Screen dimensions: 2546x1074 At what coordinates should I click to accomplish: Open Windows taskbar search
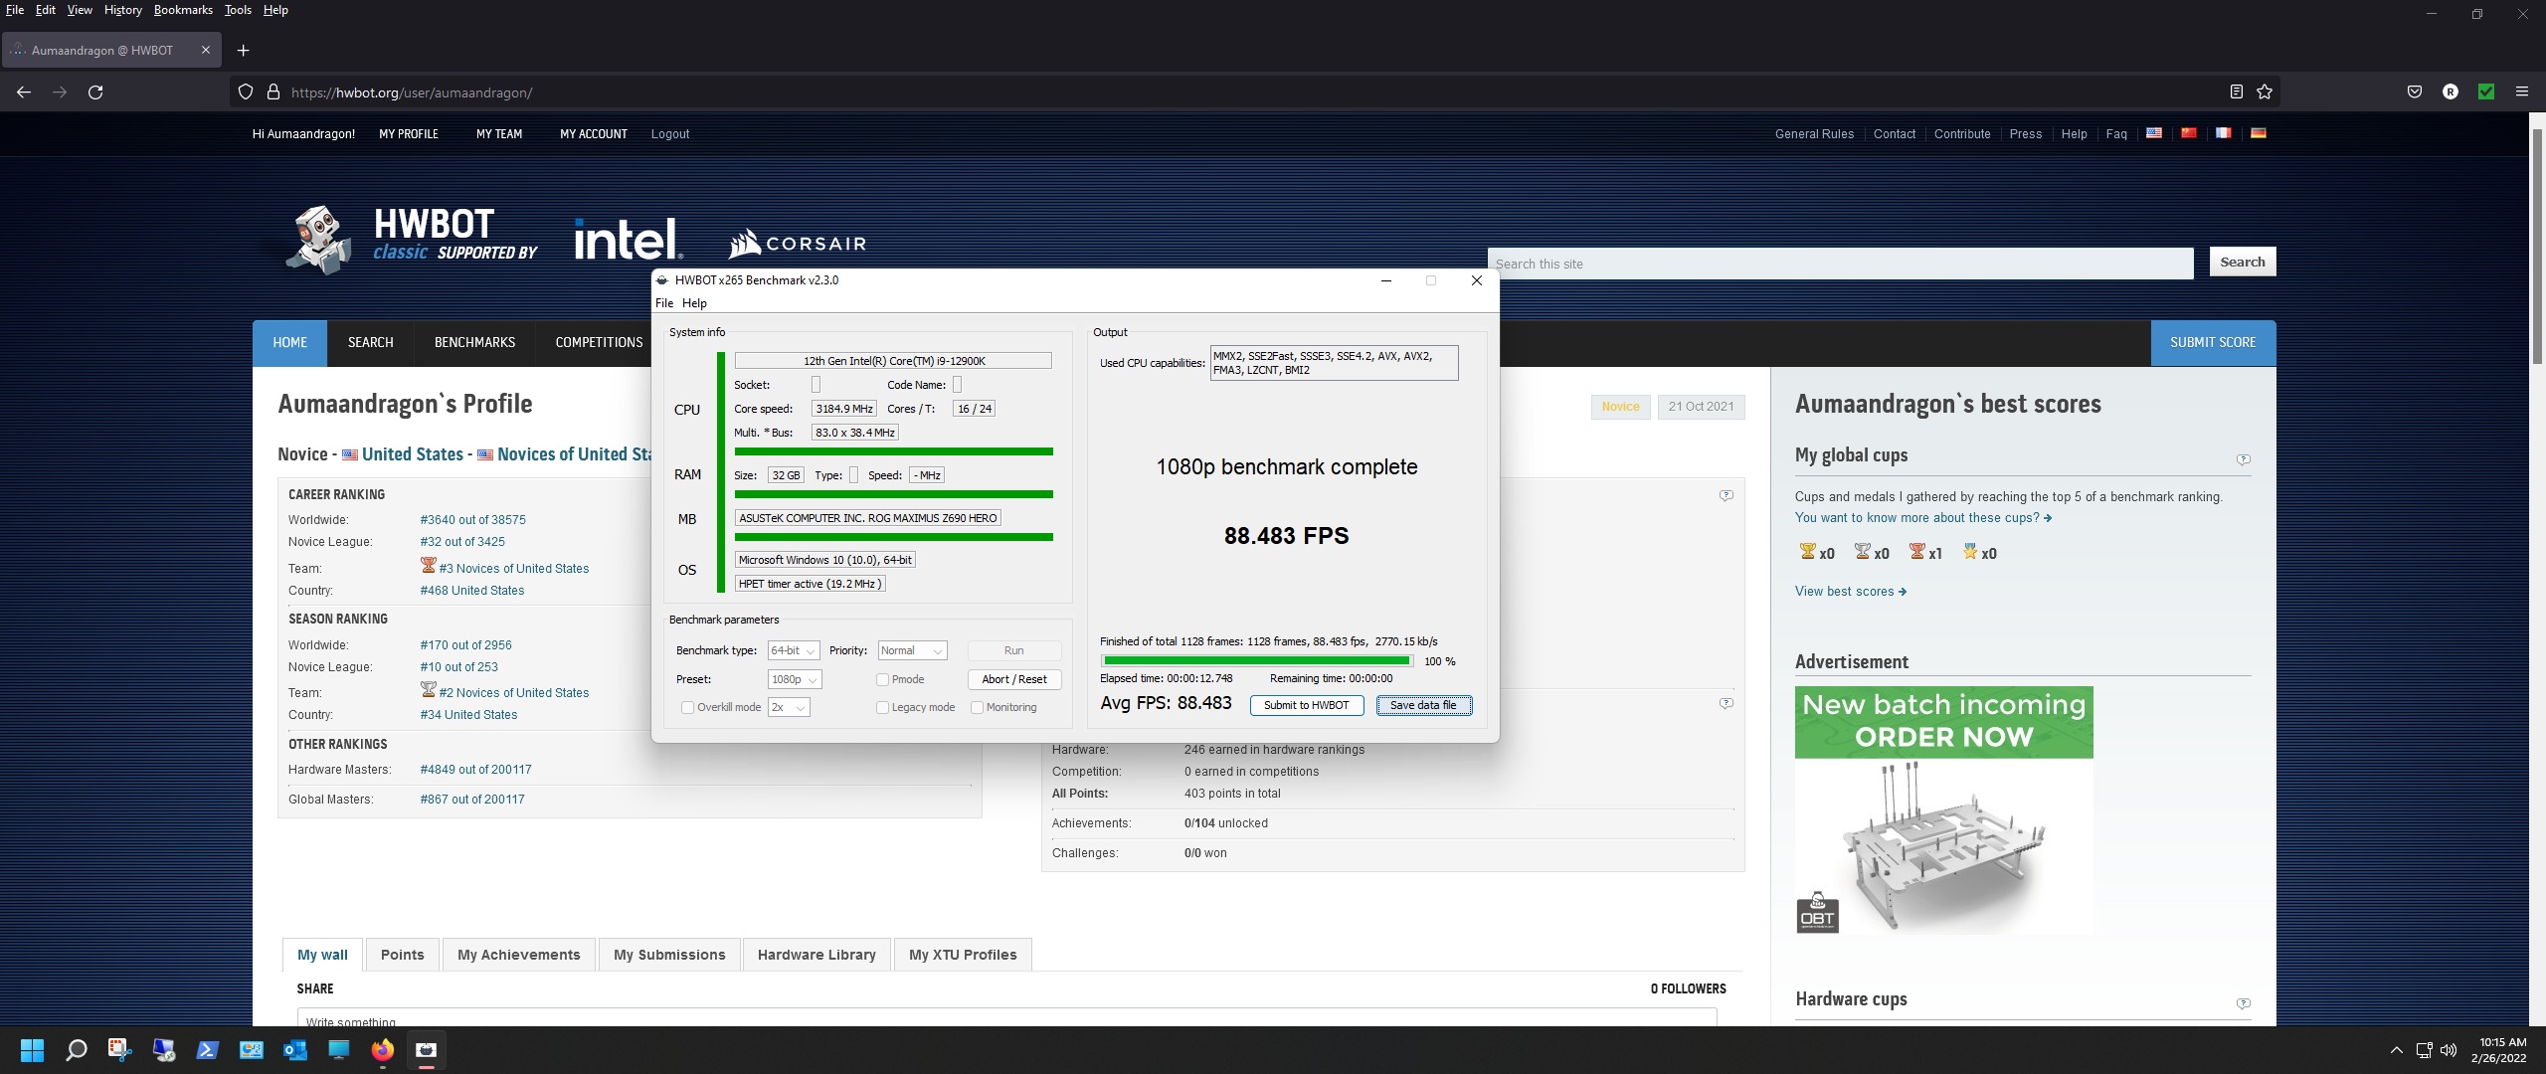pos(76,1050)
